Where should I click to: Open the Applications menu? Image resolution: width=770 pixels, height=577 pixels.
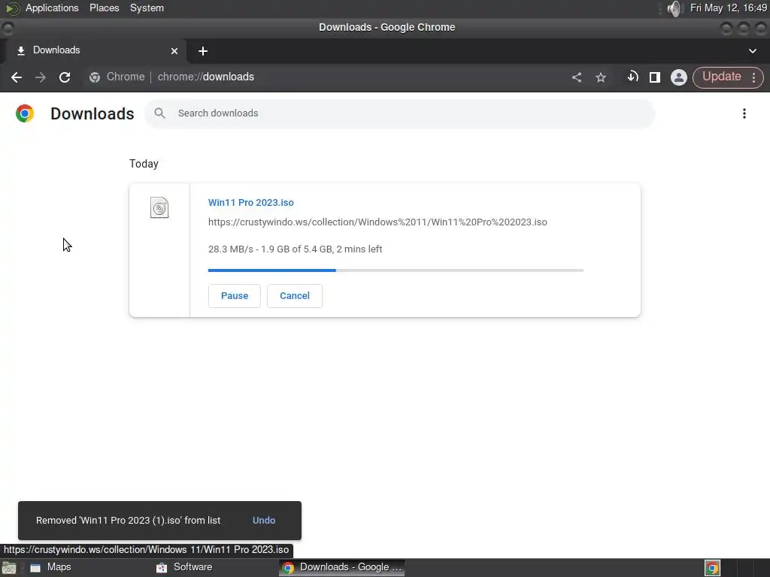(52, 8)
